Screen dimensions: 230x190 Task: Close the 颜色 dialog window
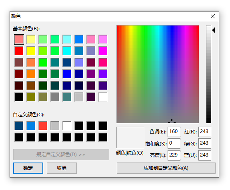(x=213, y=16)
